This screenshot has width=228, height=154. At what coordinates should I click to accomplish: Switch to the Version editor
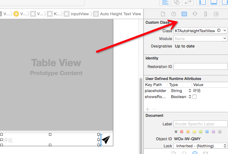188,2
